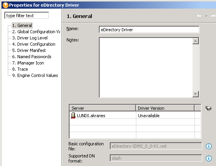The image size is (216, 166).
Task: Click the LUNDI.akranes server icon
Action: (73, 116)
